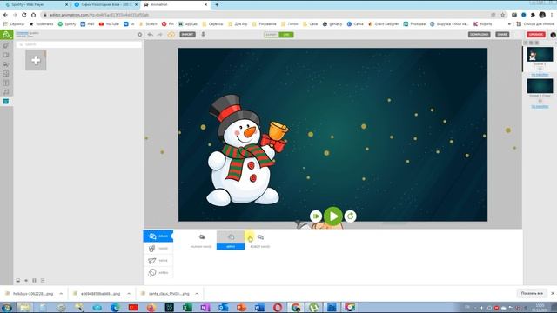Open YouTube bookmark
Image resolution: width=557 pixels, height=313 pixels.
[109, 24]
